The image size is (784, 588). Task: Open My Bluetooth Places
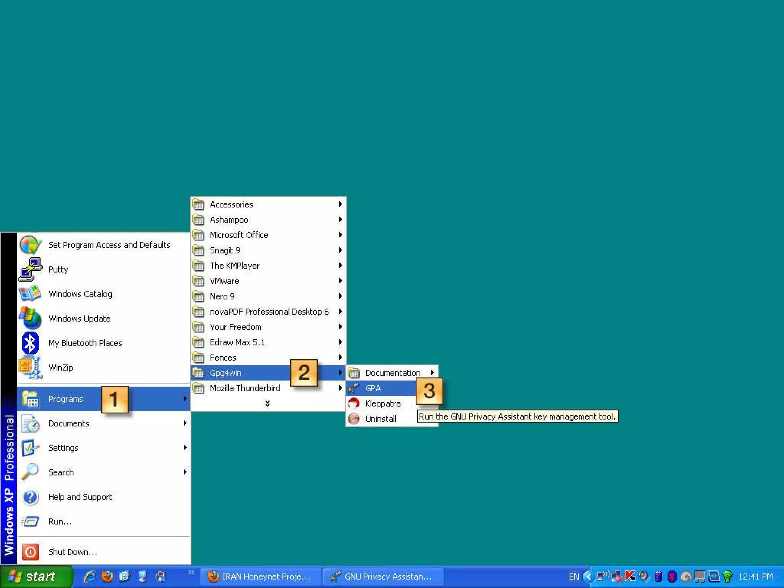(x=85, y=343)
